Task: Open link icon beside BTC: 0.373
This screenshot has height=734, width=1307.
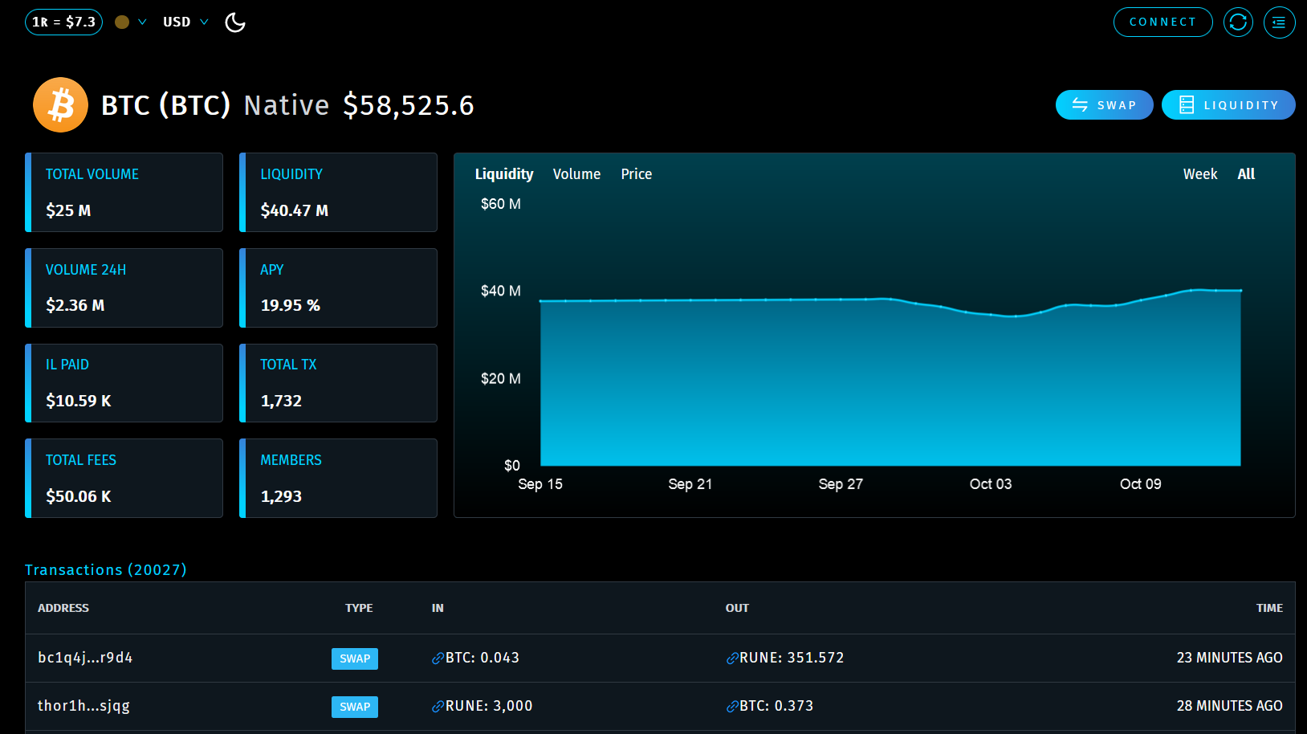Action: point(731,707)
